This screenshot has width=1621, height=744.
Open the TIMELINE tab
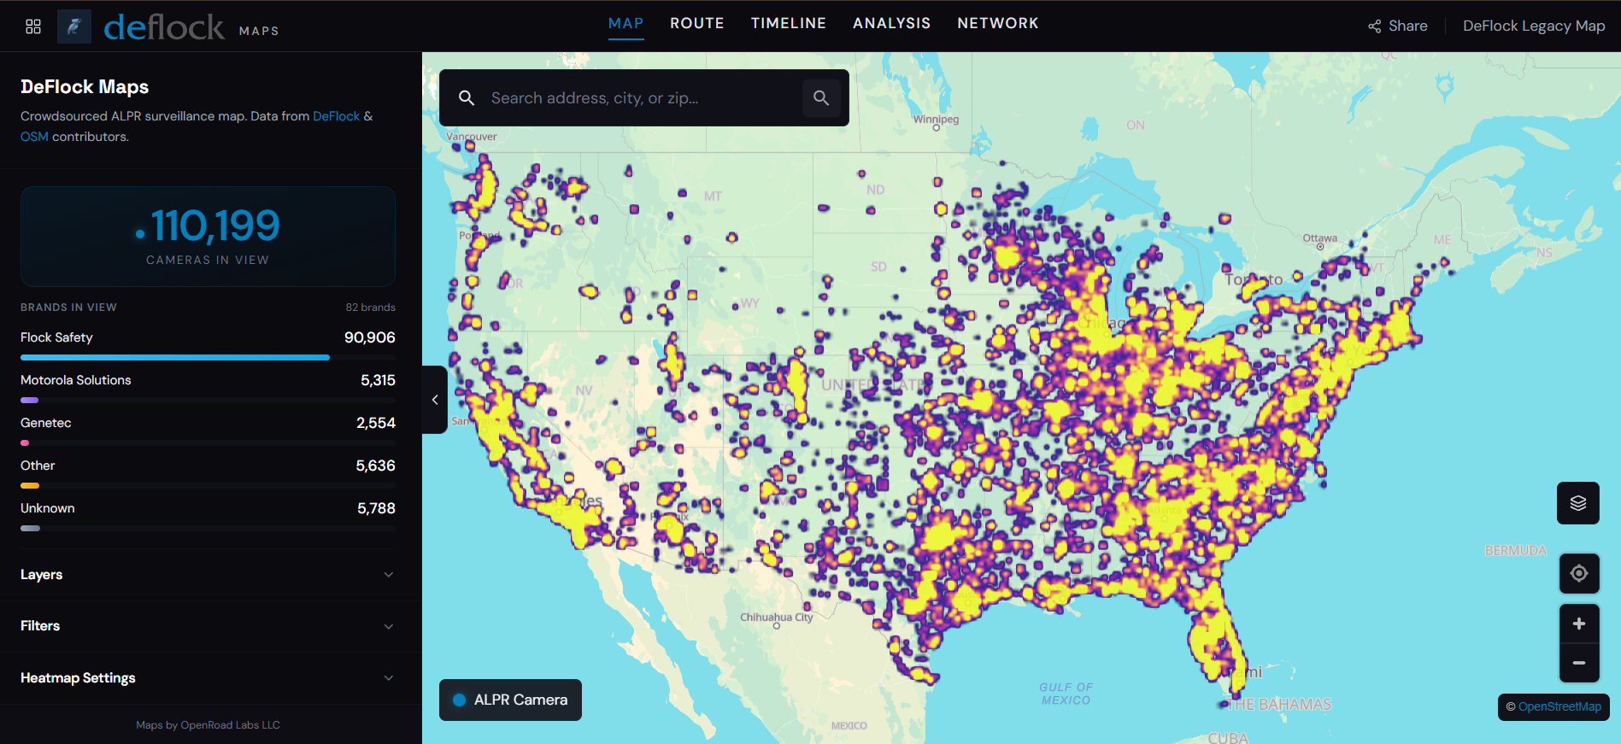(789, 23)
